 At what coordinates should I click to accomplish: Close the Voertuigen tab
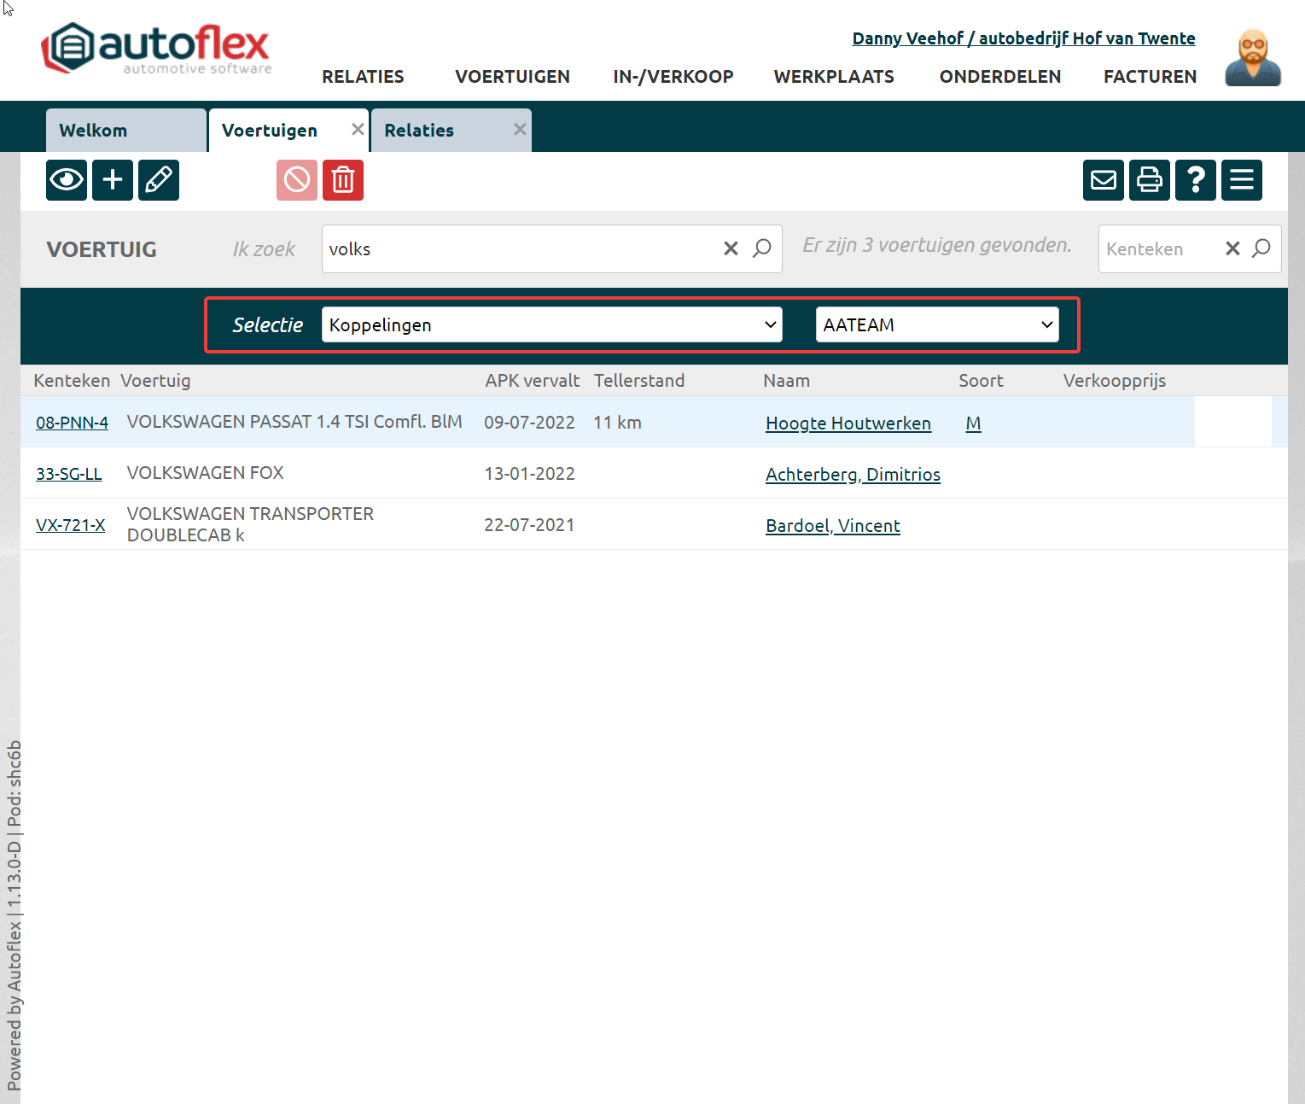pyautogui.click(x=358, y=129)
